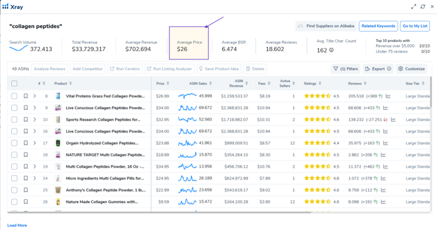
Task: Bookmark the Vital Proteins Grass Fed Collagen row
Action: point(25,96)
